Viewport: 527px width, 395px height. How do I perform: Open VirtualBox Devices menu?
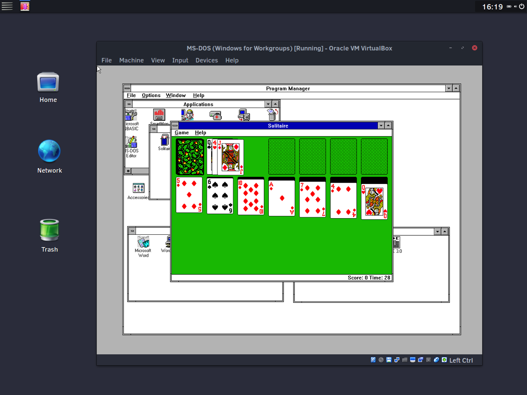[x=207, y=60]
